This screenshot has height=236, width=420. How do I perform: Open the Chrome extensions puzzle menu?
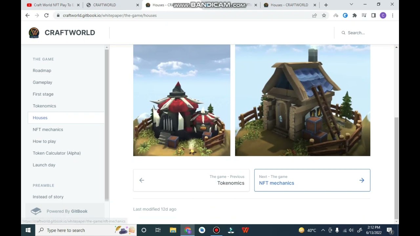[354, 15]
